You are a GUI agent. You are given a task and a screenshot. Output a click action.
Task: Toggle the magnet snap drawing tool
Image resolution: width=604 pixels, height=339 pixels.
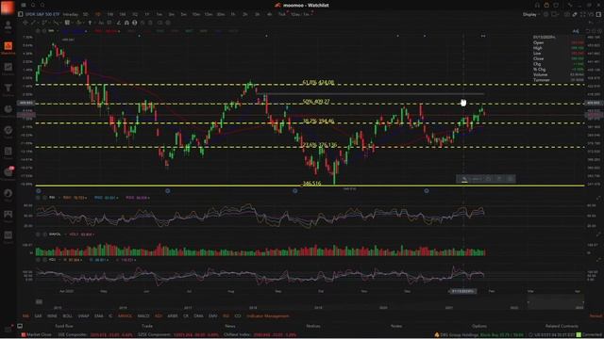pyautogui.click(x=126, y=23)
